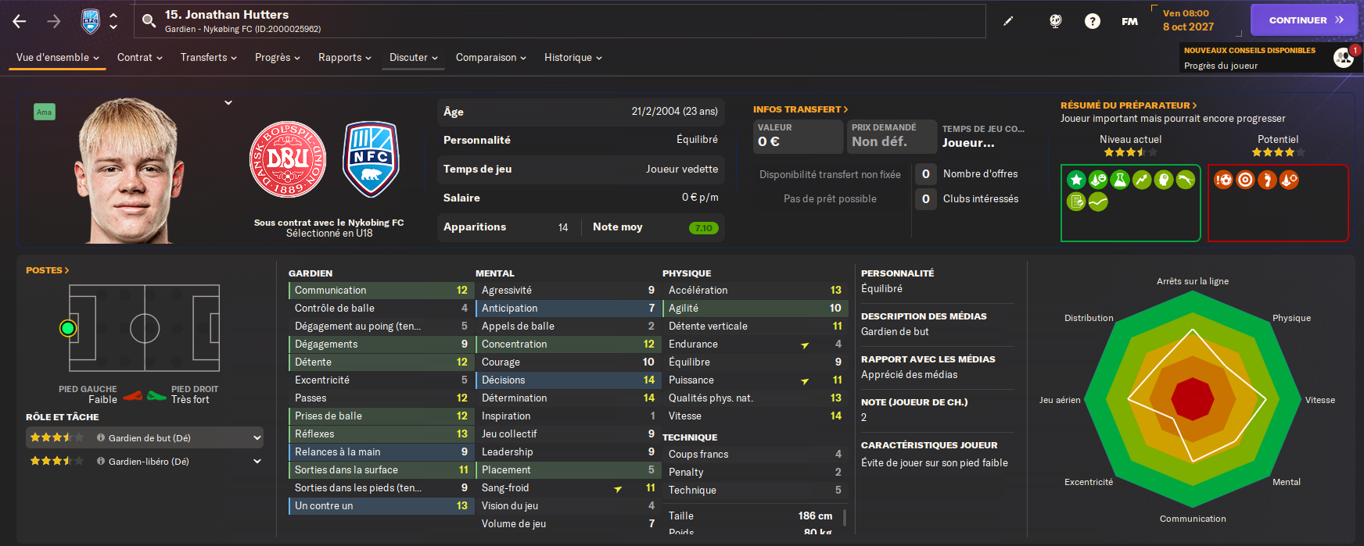Click the Nykøbing FC club badge
Image resolution: width=1364 pixels, height=546 pixels.
click(372, 159)
